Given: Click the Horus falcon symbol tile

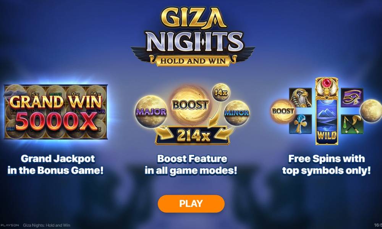Looking at the screenshot, I should pyautogui.click(x=300, y=98).
